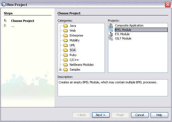
Task: Select the Mobility category
Action: tap(74, 40)
